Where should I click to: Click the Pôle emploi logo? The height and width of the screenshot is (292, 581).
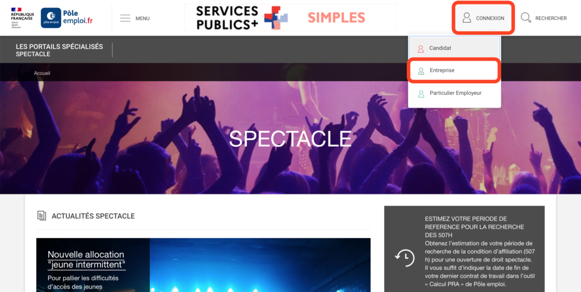pyautogui.click(x=67, y=18)
